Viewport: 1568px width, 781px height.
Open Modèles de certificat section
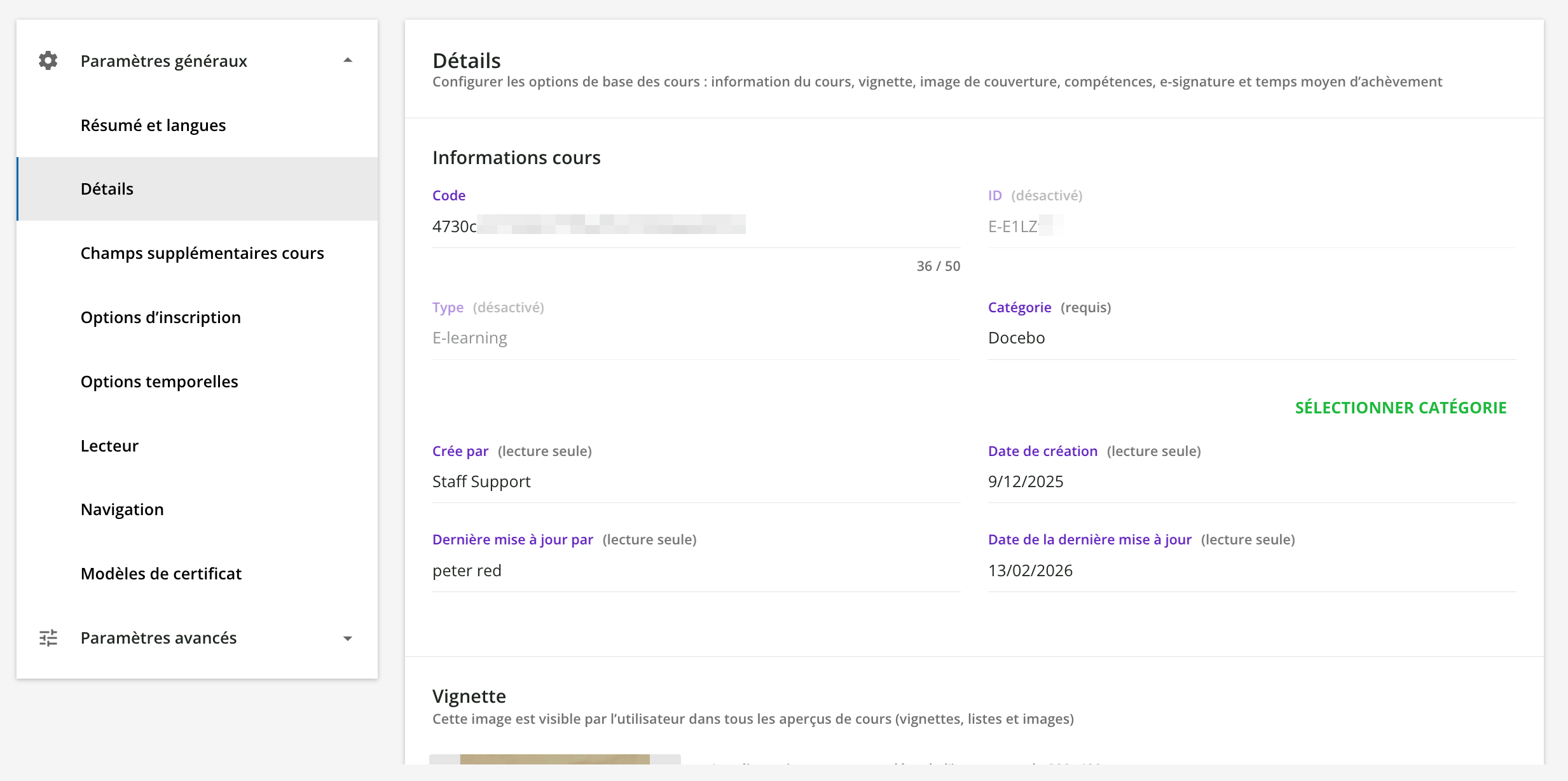tap(161, 574)
